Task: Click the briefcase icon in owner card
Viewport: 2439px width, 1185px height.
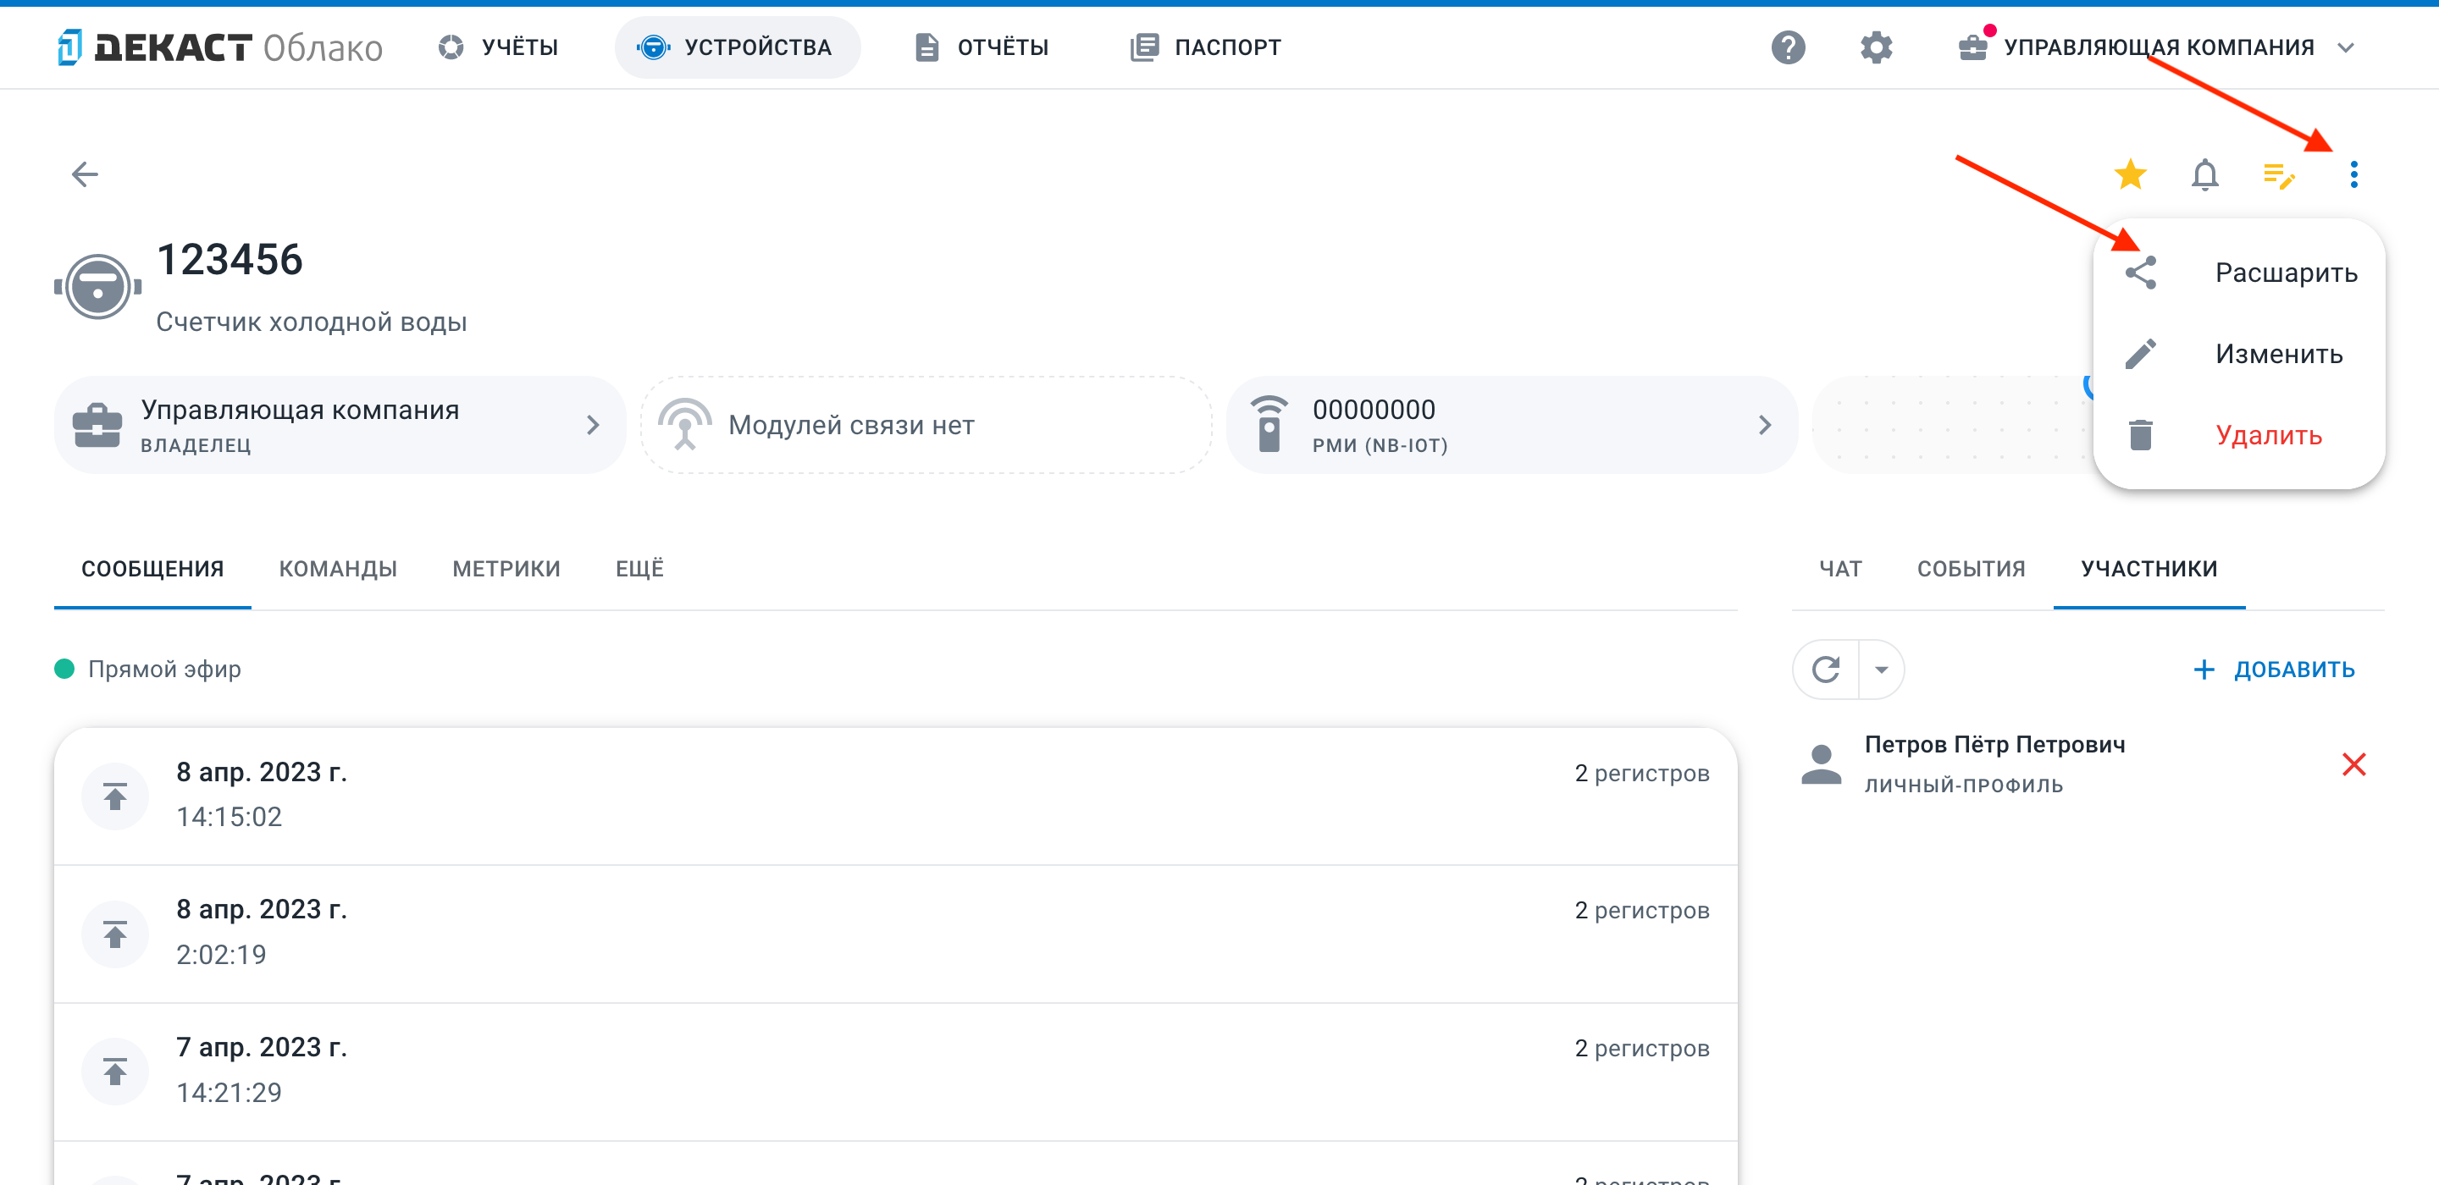Action: (x=97, y=425)
